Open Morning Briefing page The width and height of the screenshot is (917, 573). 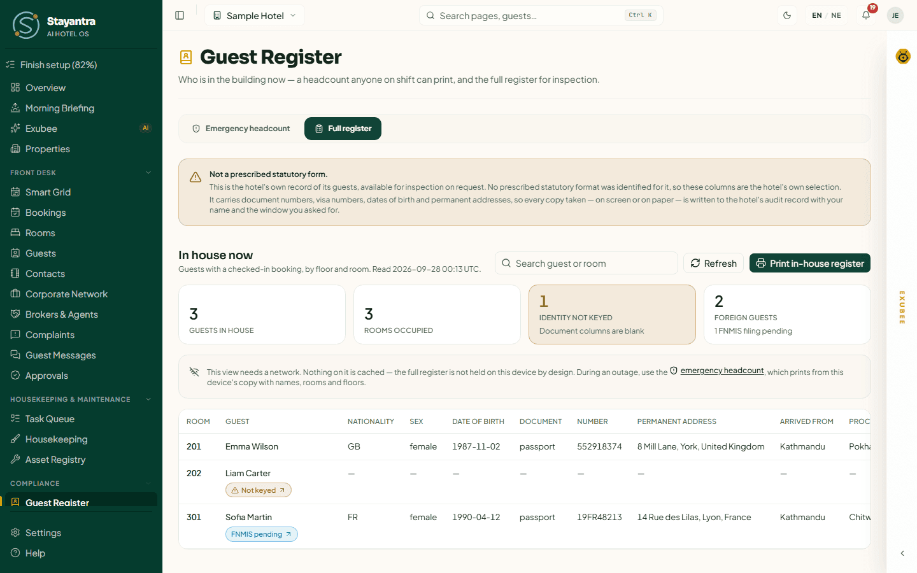81,108
